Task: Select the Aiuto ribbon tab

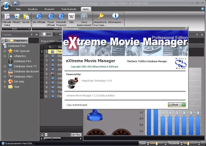Action: (x=86, y=9)
